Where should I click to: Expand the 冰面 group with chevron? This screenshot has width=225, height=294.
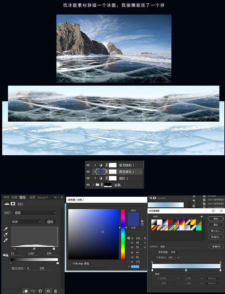tap(93, 185)
